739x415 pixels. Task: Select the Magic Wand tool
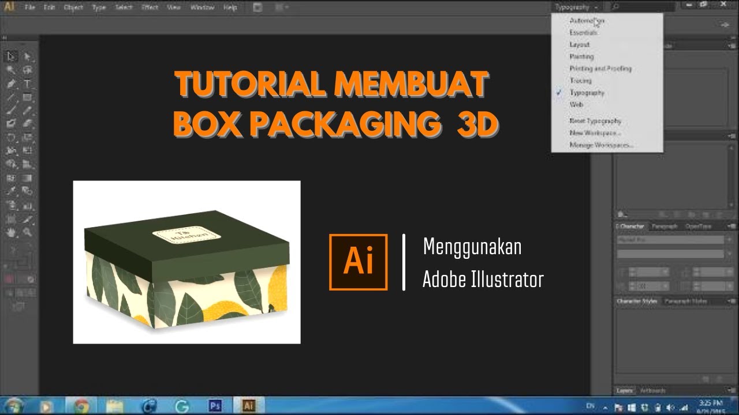(11, 70)
